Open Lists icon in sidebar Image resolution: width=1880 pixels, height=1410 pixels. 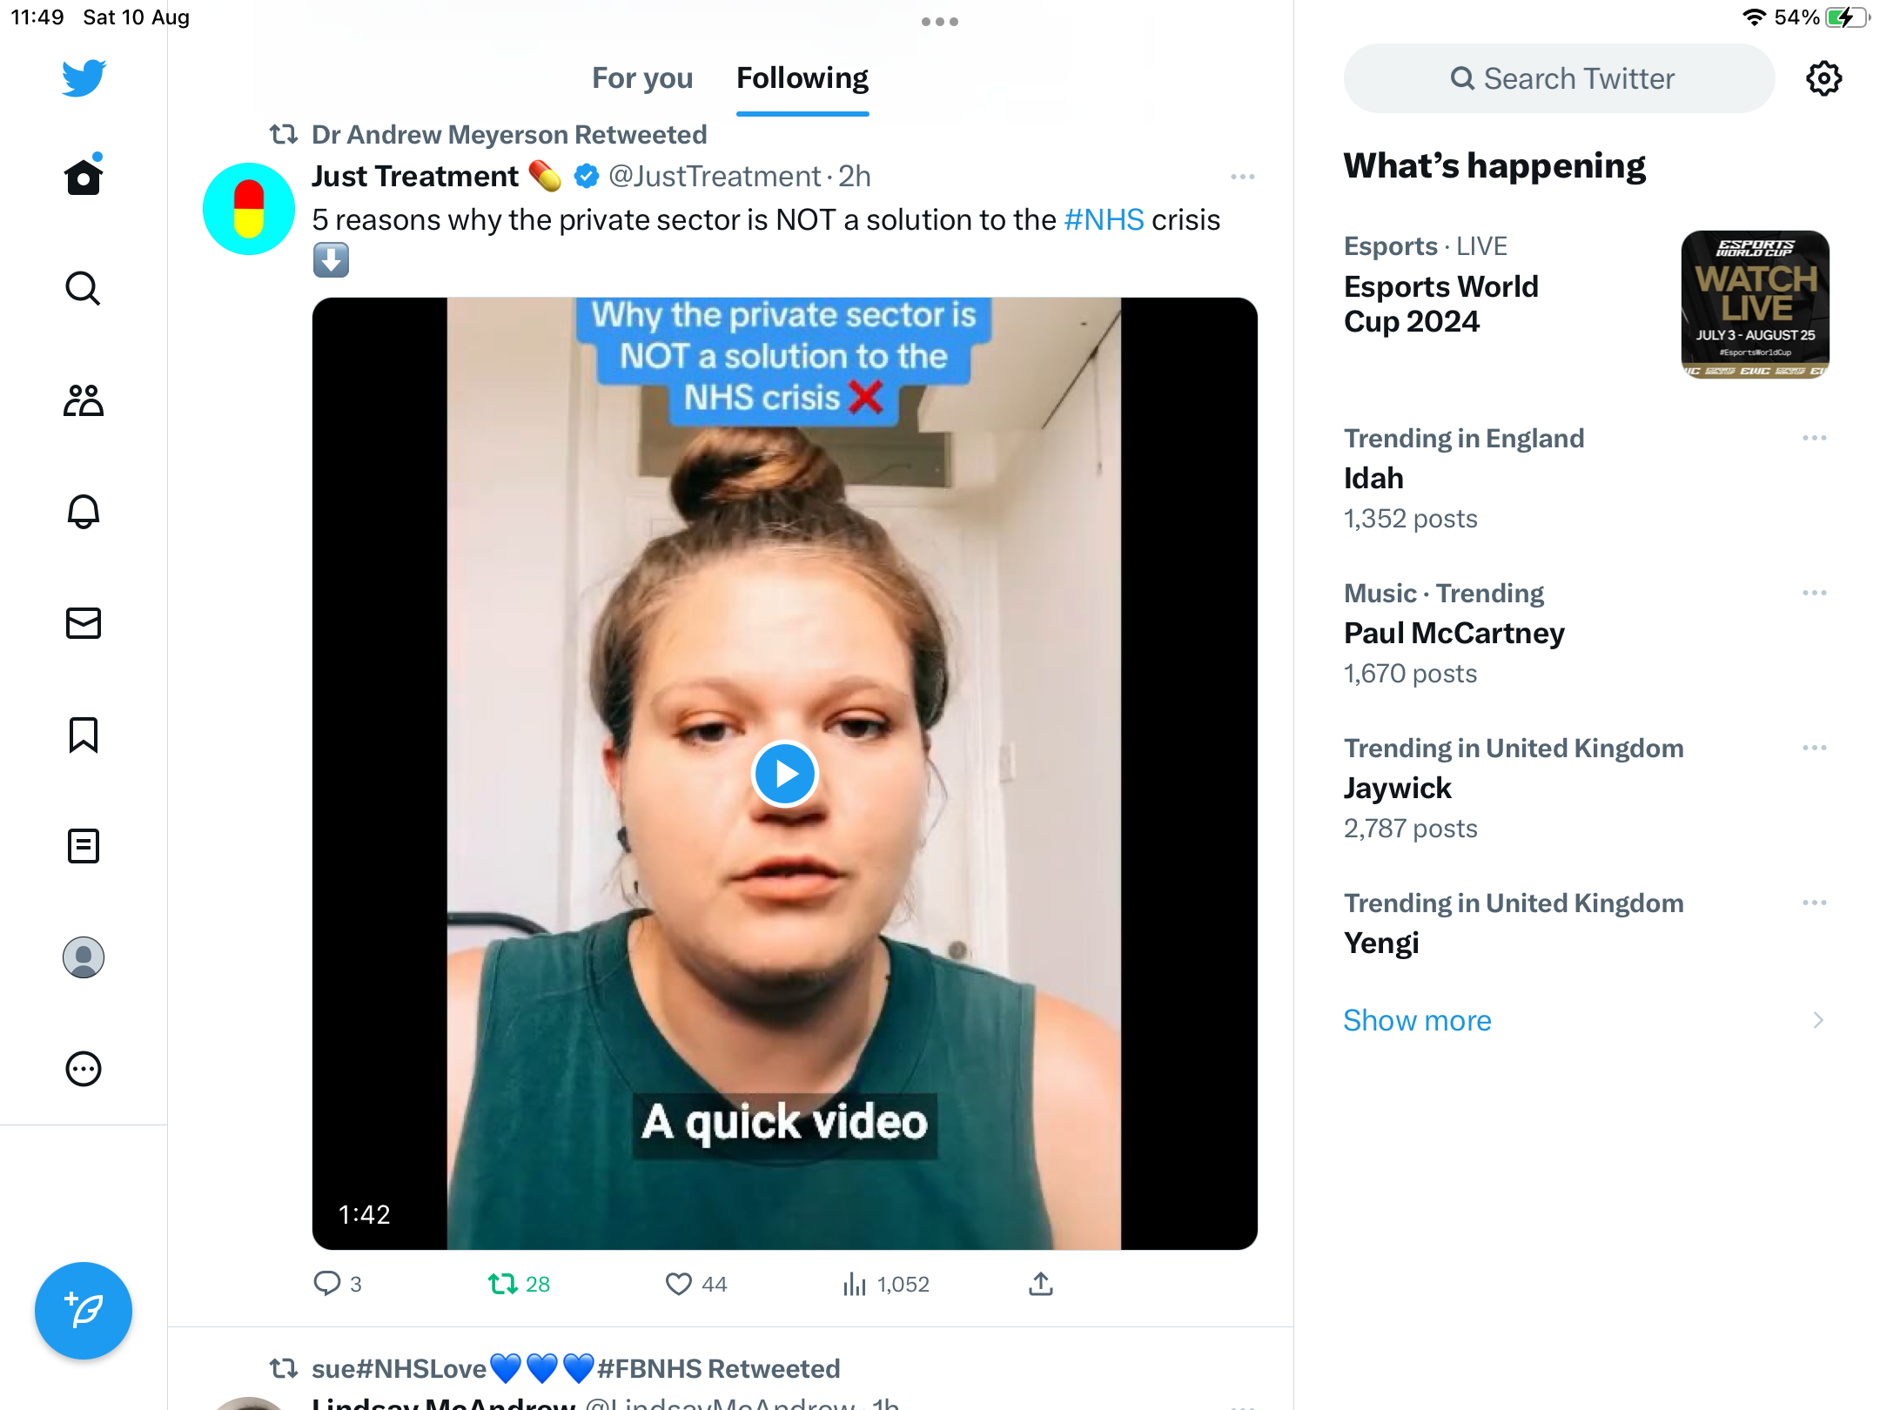(84, 846)
